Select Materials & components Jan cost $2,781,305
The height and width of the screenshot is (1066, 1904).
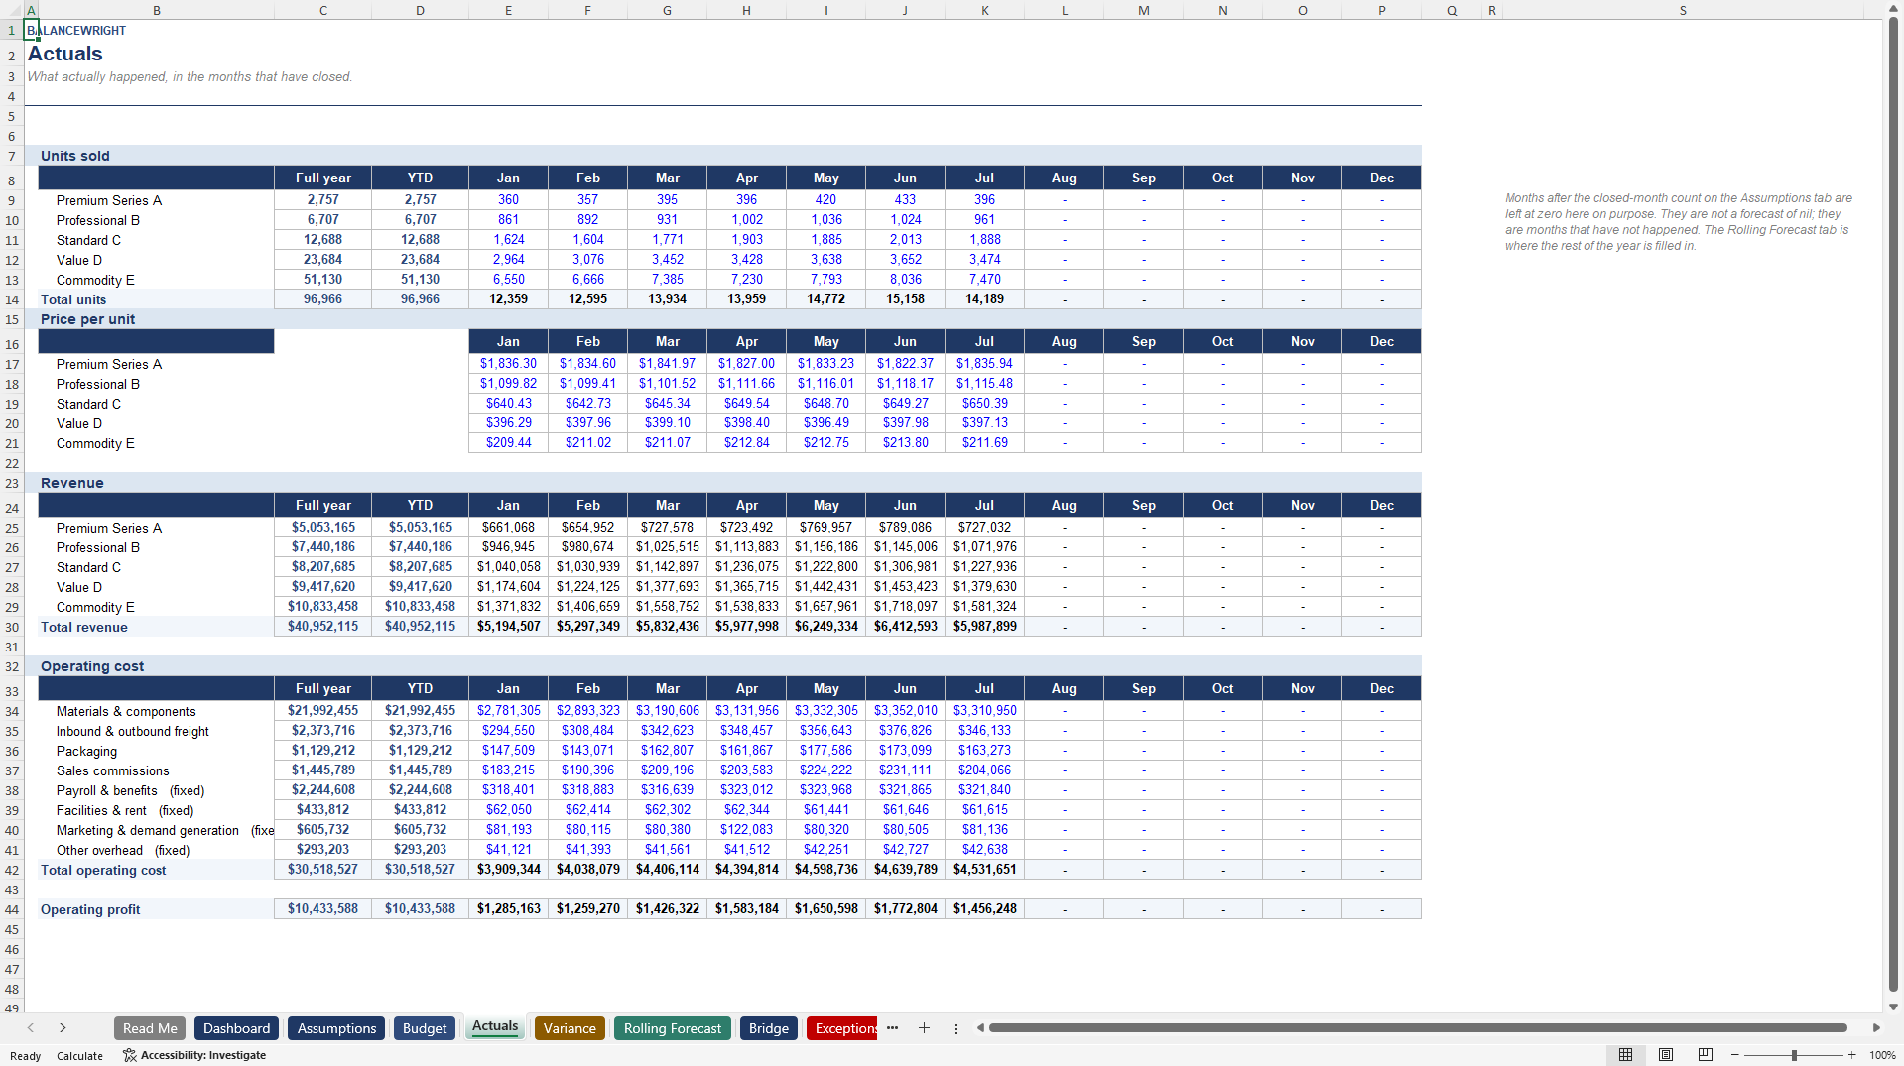[508, 710]
